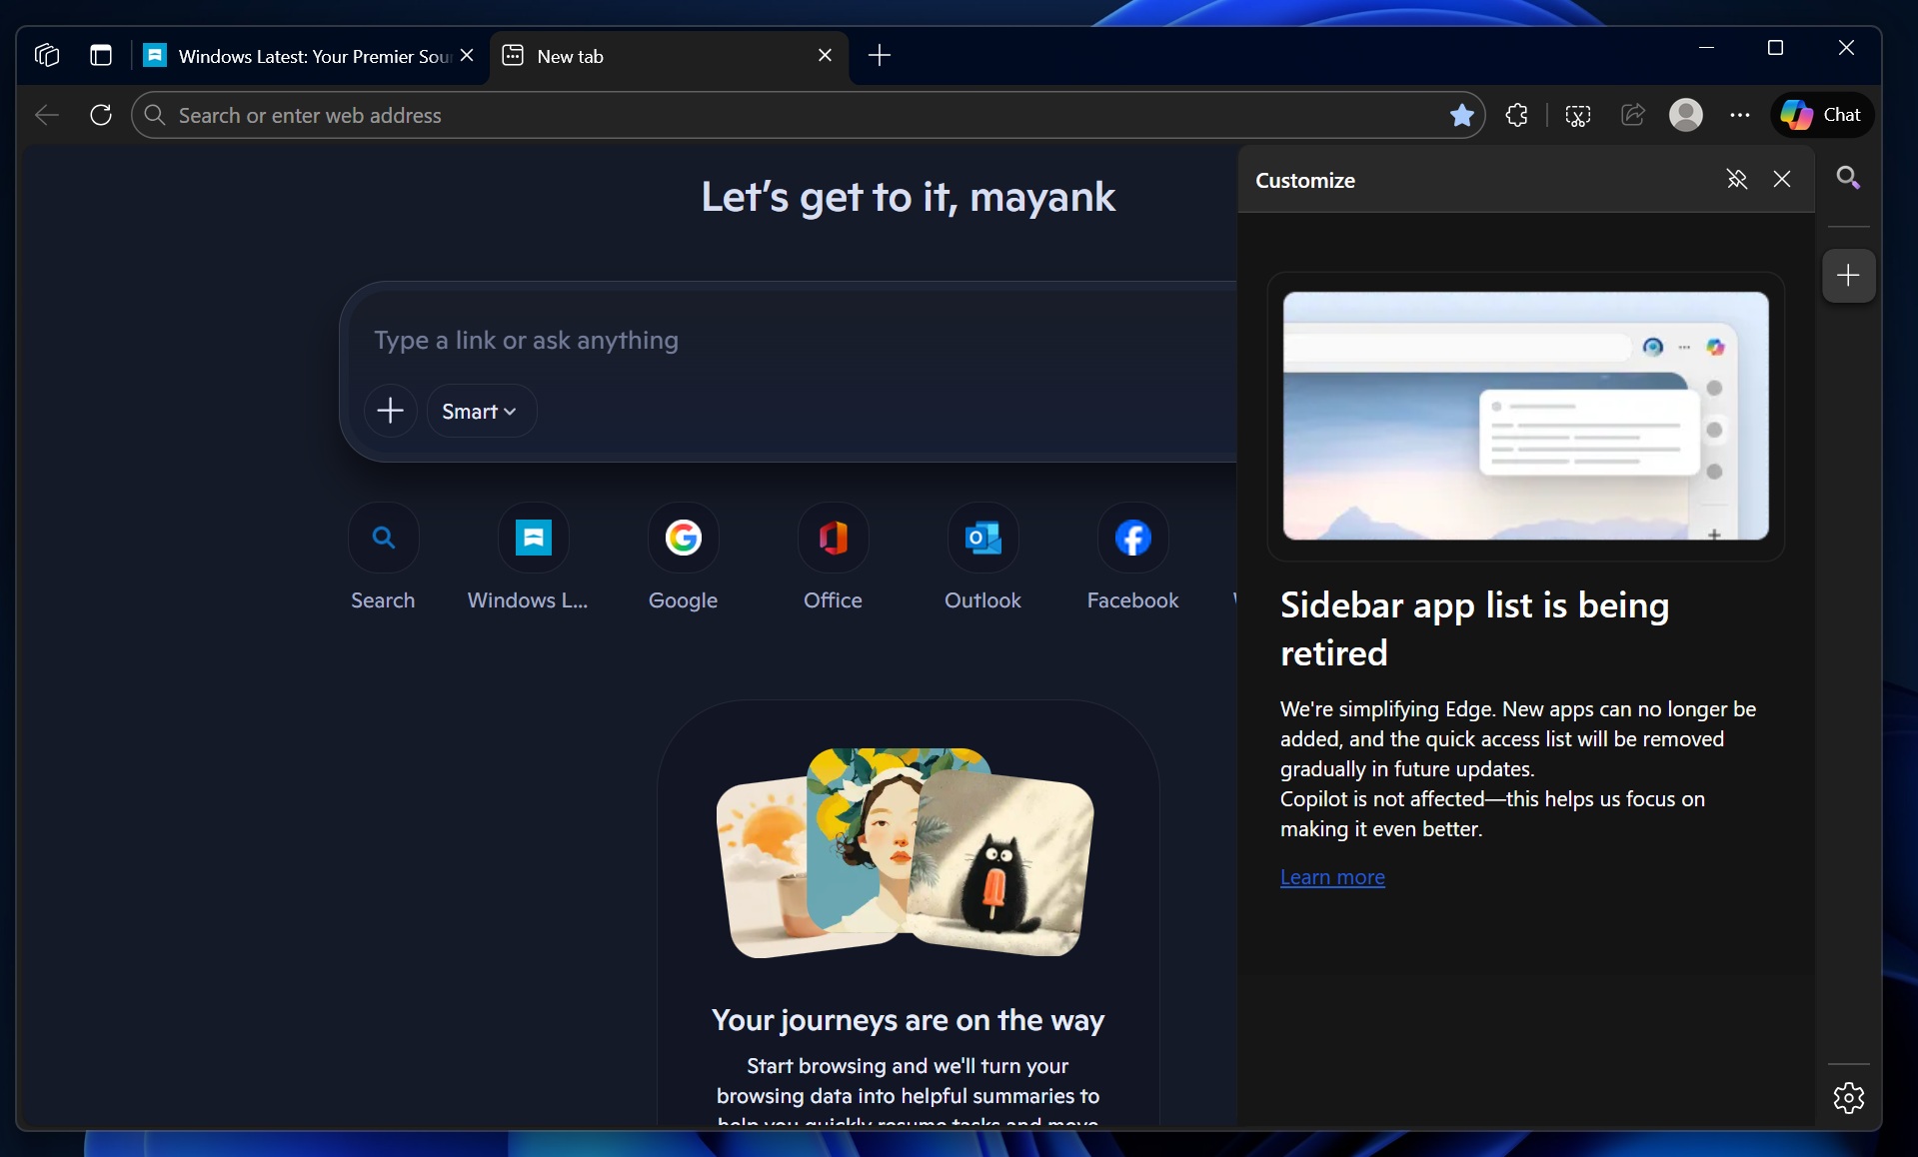Add an app via sidebar plus icon
Viewport: 1918px width, 1157px height.
[1848, 275]
